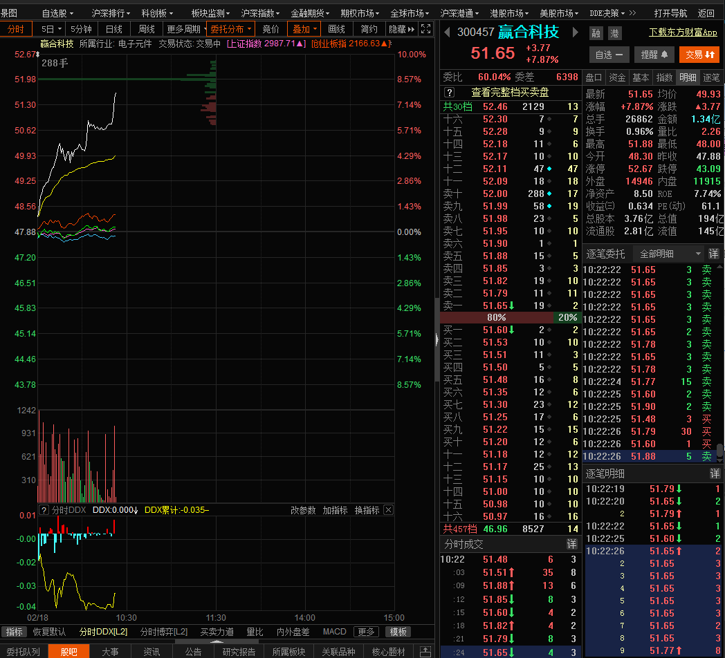Switch to 5分钟 chart period

coord(81,29)
